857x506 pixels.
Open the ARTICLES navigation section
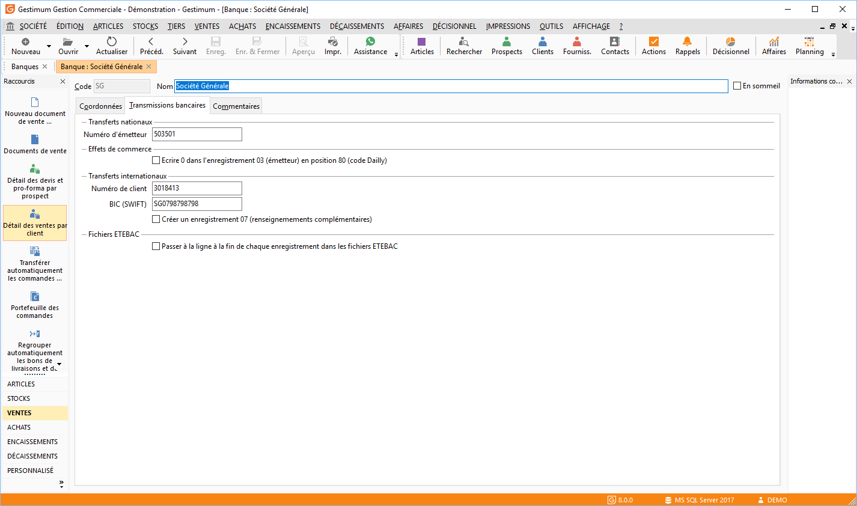tap(35, 384)
